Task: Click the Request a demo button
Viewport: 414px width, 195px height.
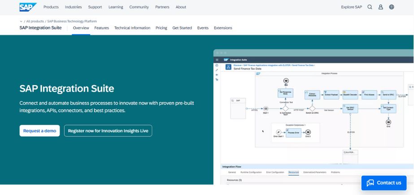Action: [39, 130]
